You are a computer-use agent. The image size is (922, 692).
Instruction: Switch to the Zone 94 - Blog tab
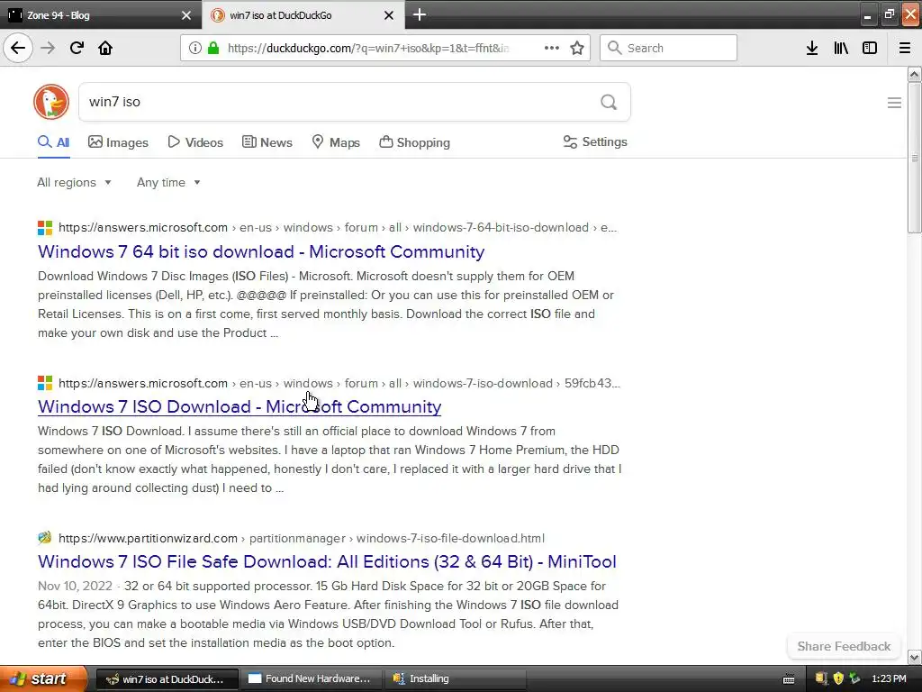click(x=101, y=15)
